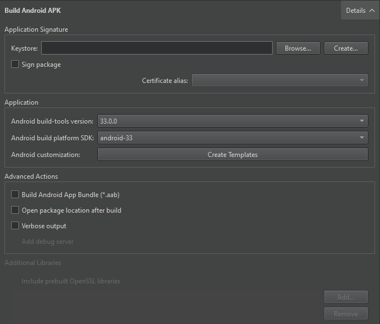Viewport: 380px width, 324px height.
Task: Click Create... to make a new keystore
Action: pyautogui.click(x=346, y=48)
